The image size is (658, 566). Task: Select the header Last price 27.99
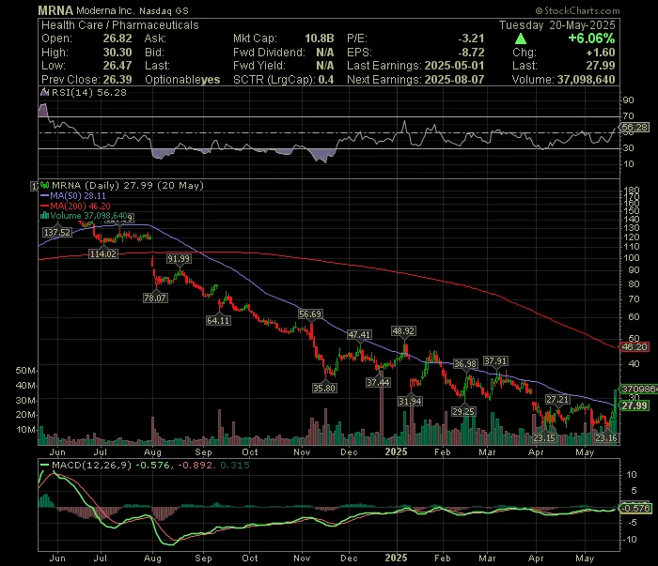click(x=601, y=66)
